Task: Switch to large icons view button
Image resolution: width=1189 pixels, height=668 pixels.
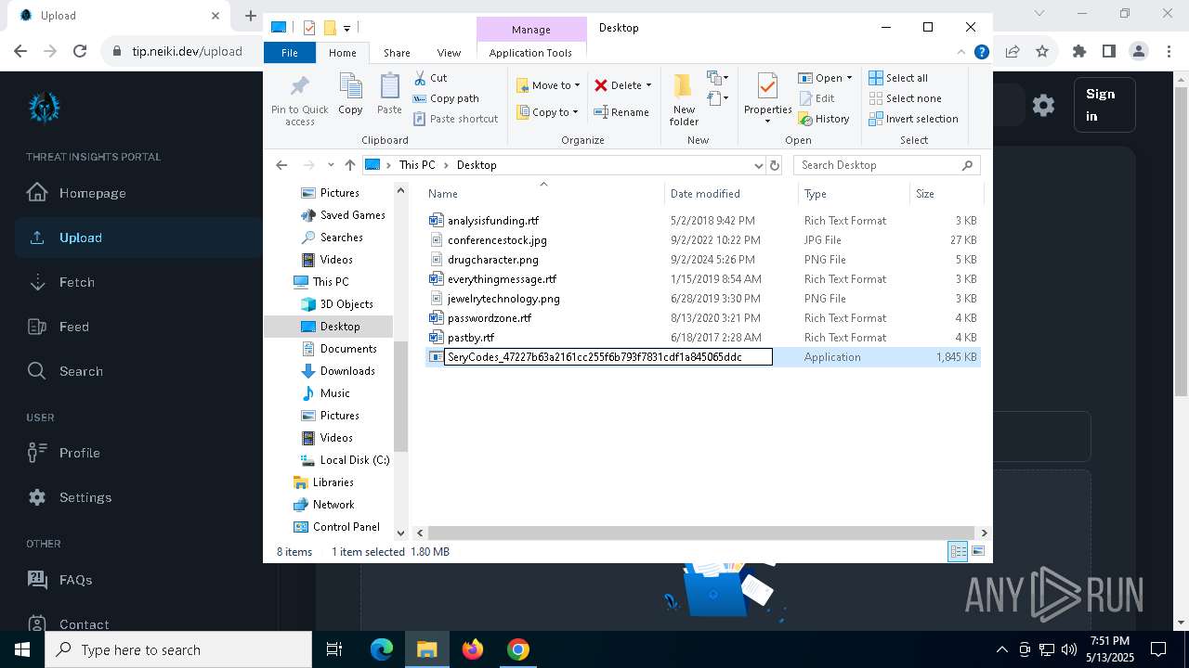Action: click(x=977, y=551)
